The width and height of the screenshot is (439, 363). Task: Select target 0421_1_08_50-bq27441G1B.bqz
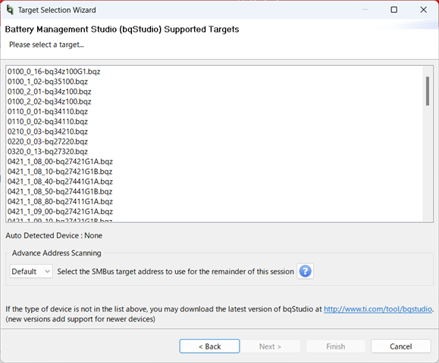[x=60, y=191]
